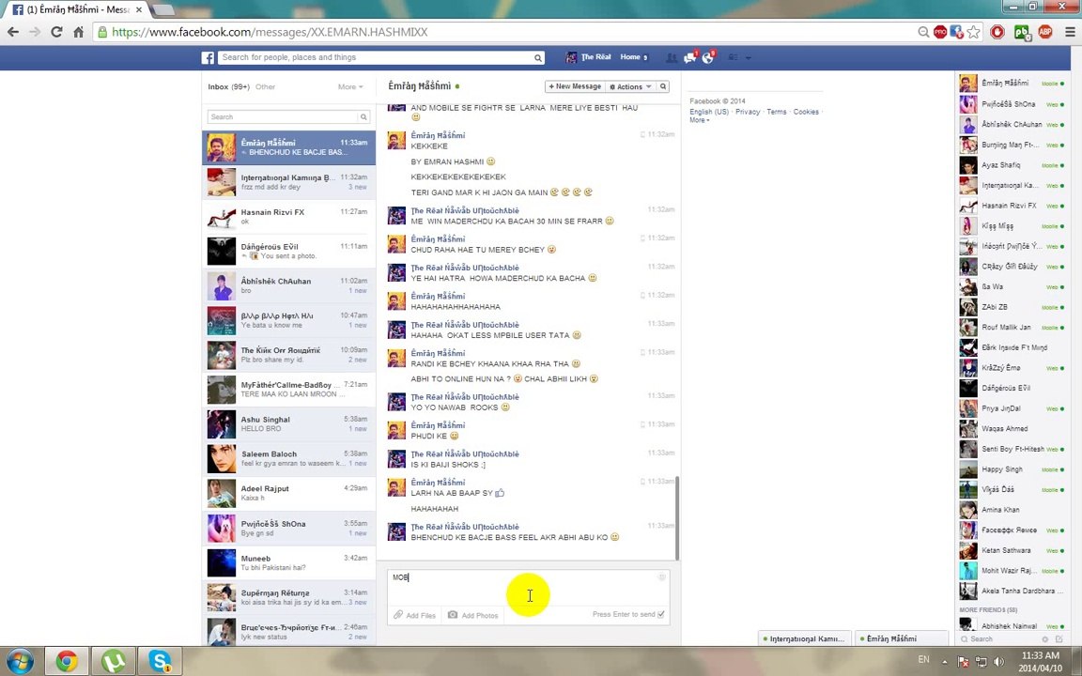Click the Add Files paperclip option
Screen dimensions: 1082x676
point(415,615)
